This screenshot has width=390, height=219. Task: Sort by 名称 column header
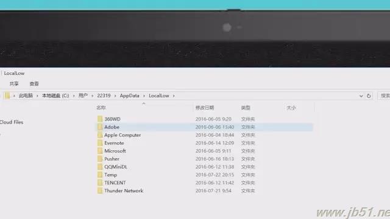(x=101, y=108)
